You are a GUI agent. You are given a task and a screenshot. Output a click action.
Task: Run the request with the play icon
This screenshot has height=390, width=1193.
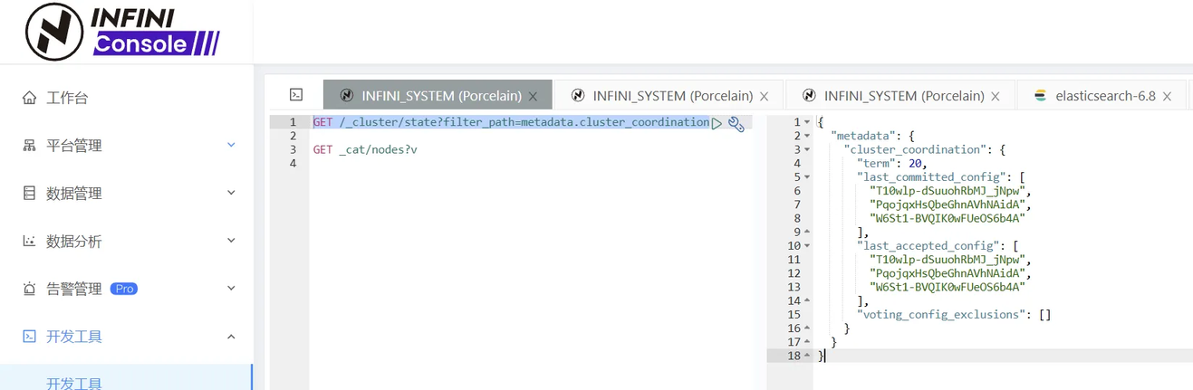click(717, 123)
